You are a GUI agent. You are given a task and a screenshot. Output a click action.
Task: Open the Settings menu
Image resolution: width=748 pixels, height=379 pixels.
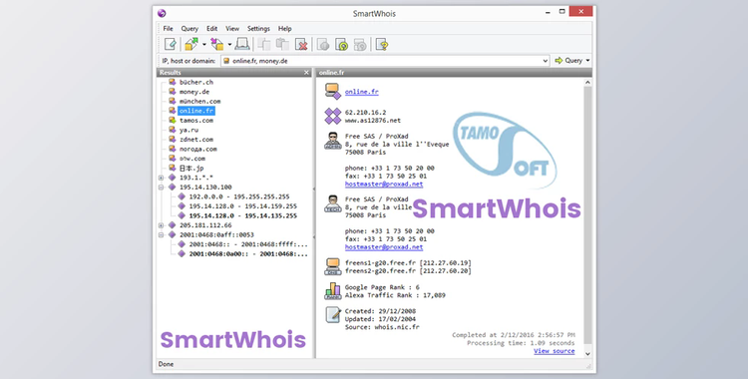[258, 29]
